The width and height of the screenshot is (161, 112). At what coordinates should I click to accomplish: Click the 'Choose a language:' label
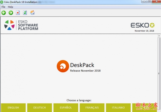(79, 100)
